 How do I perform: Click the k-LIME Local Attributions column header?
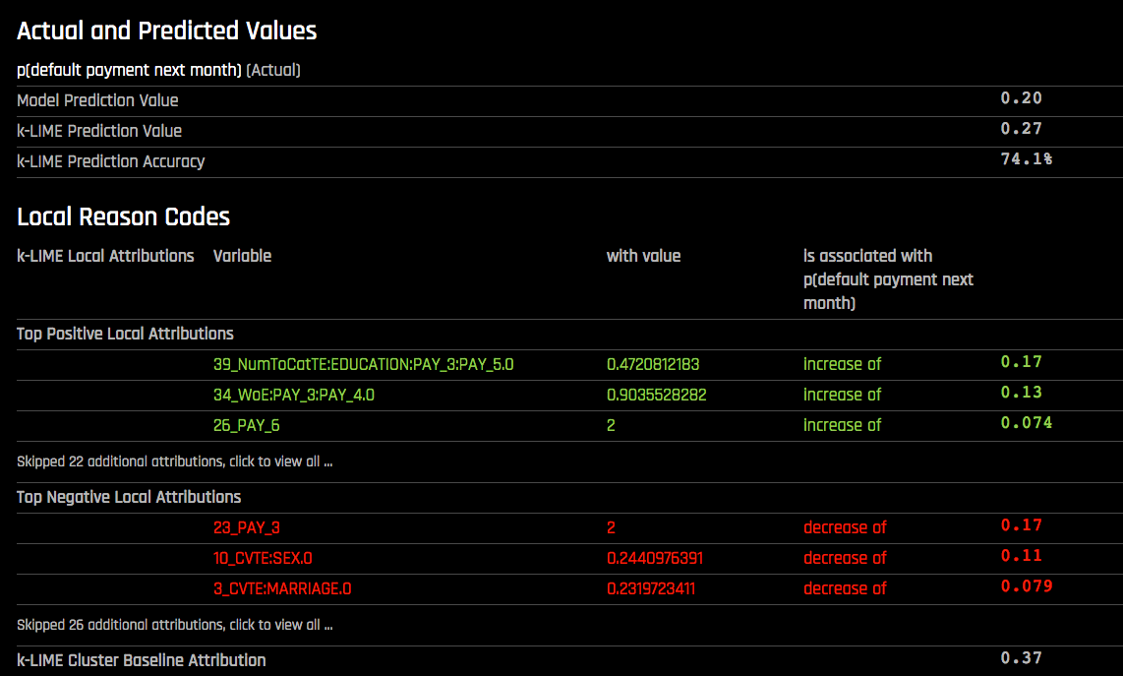pyautogui.click(x=105, y=256)
